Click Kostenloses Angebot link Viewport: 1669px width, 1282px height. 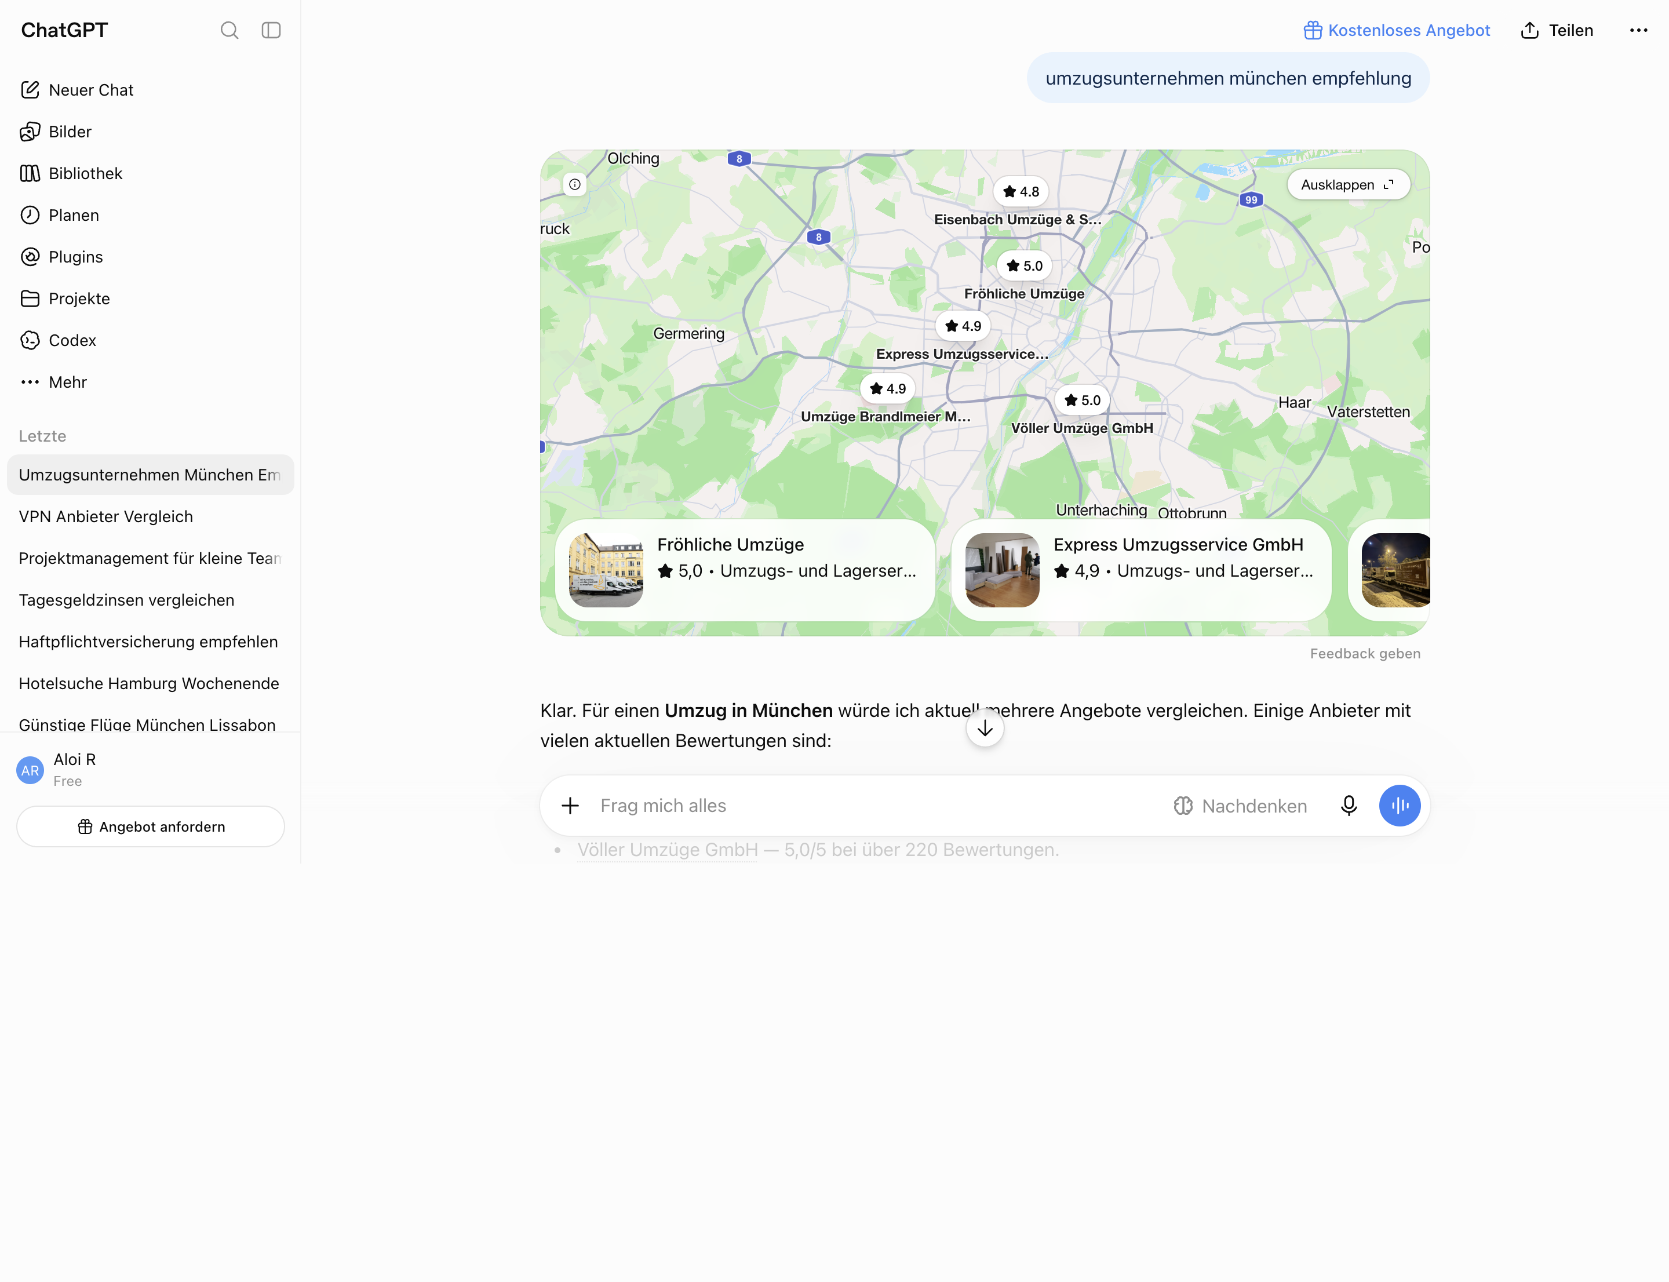pos(1396,31)
